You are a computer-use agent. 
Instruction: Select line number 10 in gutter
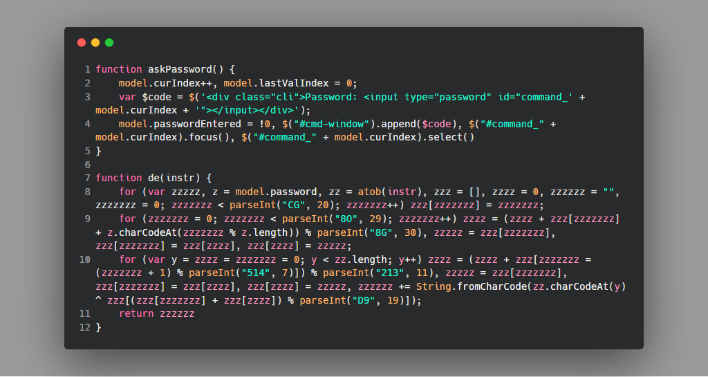[85, 259]
